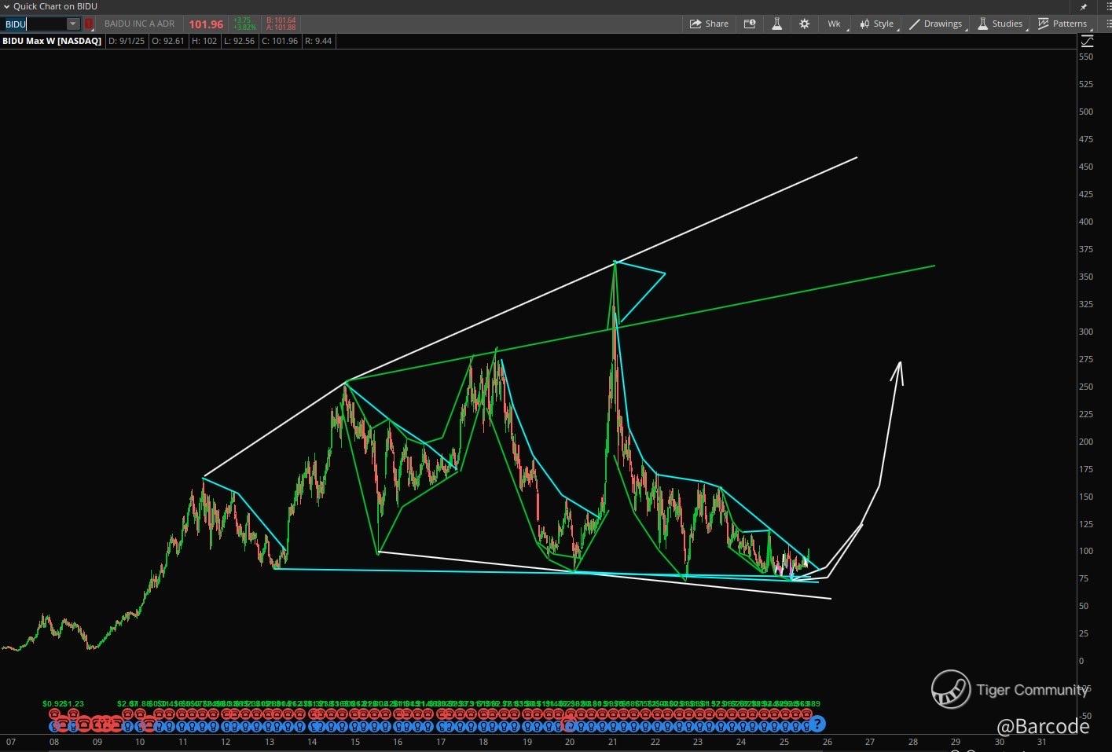Click the Tiger Community logo watermark

950,689
